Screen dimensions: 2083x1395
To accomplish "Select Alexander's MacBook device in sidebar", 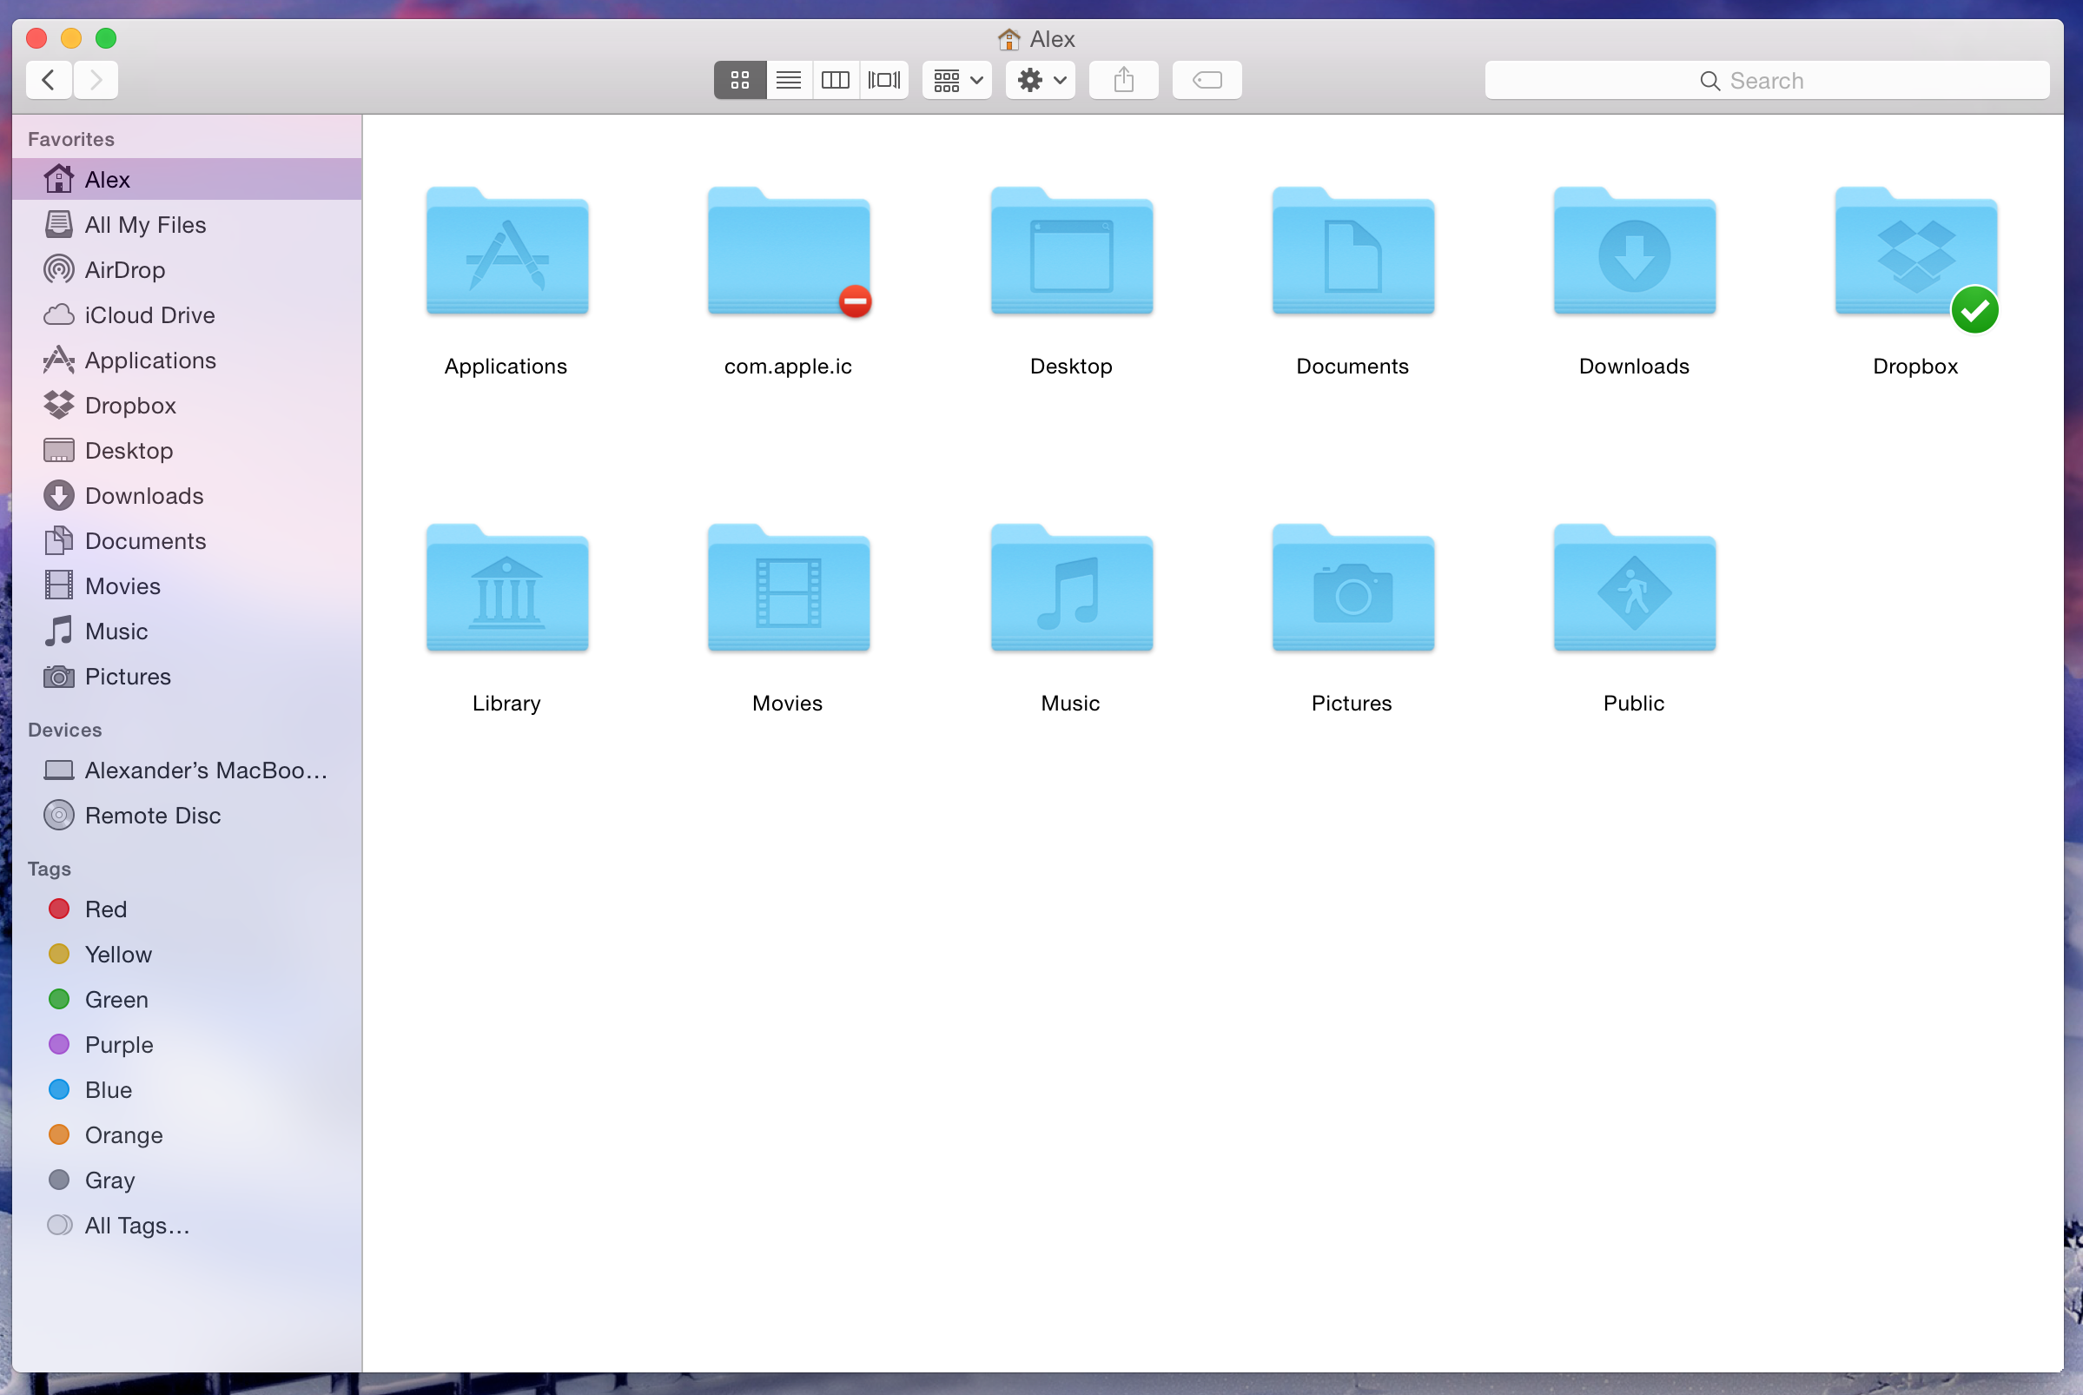I will (187, 770).
